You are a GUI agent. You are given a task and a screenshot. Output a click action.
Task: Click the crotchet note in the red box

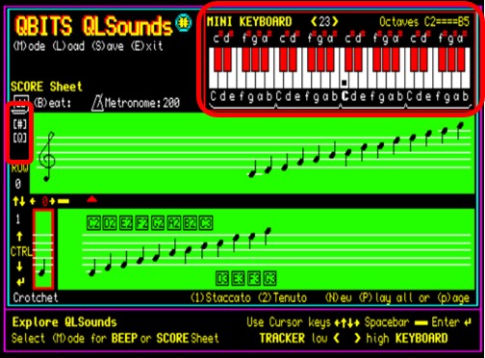click(x=42, y=268)
